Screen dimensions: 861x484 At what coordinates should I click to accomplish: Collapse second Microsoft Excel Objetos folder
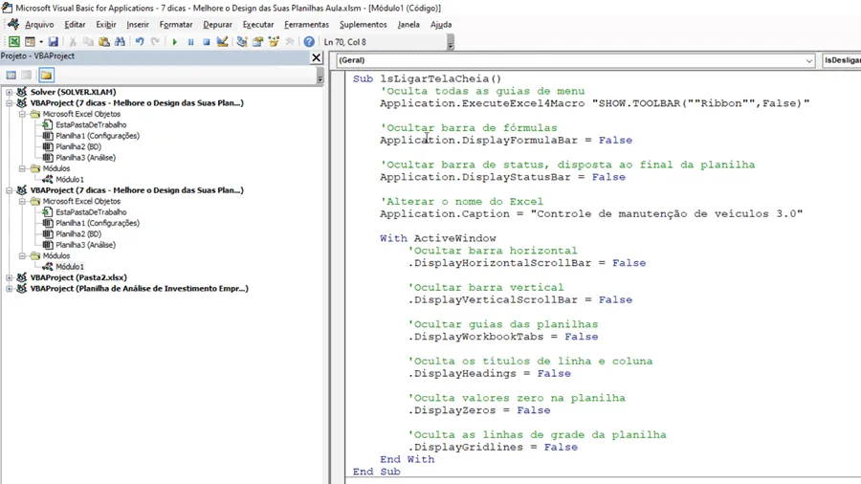coord(23,202)
